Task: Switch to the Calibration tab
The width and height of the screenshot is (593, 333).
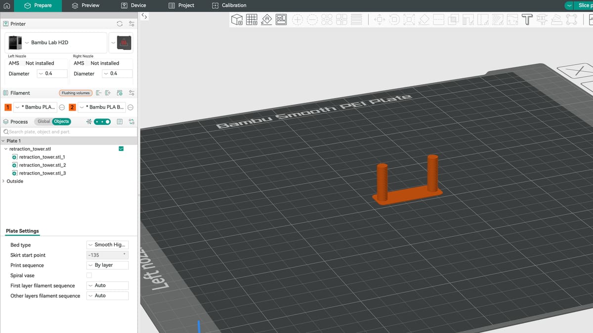Action: pyautogui.click(x=229, y=5)
